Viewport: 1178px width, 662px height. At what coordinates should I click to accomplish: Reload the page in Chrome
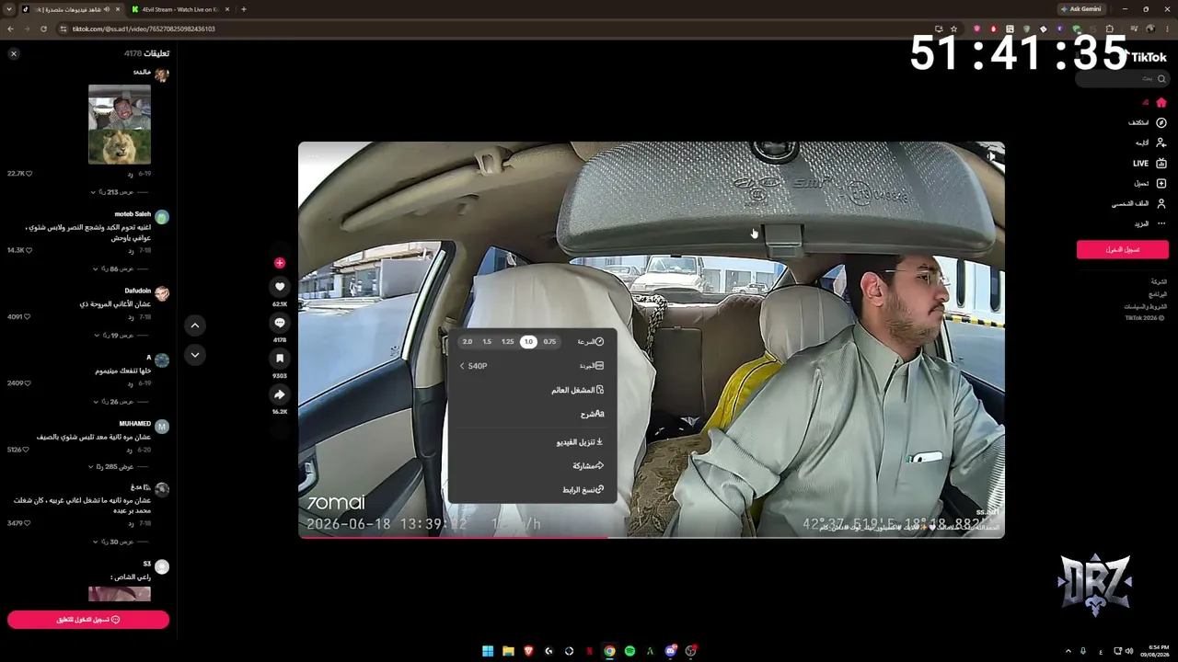(43, 29)
